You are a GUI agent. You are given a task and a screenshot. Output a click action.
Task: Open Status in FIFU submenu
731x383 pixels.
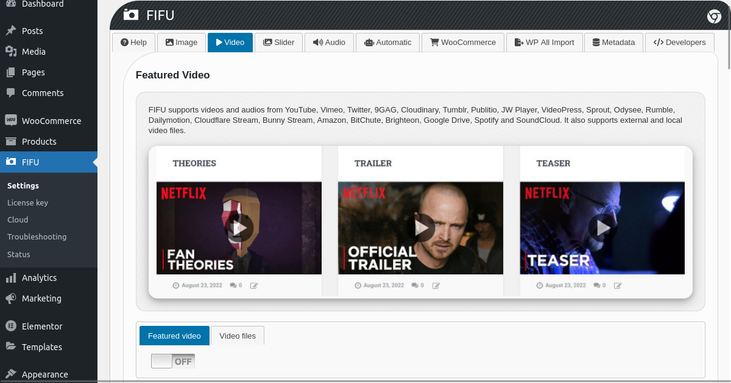19,254
